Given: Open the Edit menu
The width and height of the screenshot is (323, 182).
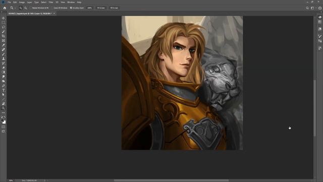Looking at the screenshot, I should 15,2.
